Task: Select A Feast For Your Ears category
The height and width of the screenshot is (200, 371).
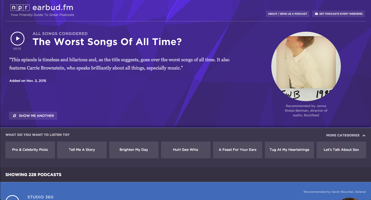Action: 238,150
